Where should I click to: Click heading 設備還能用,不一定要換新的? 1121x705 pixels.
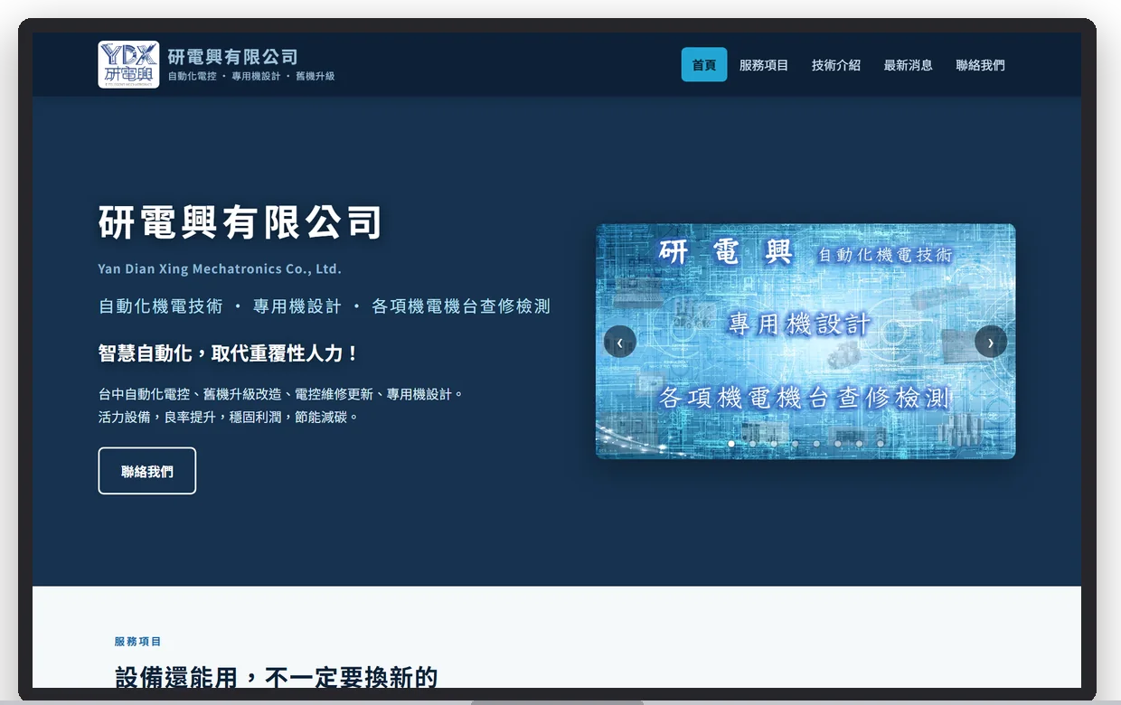point(277,677)
